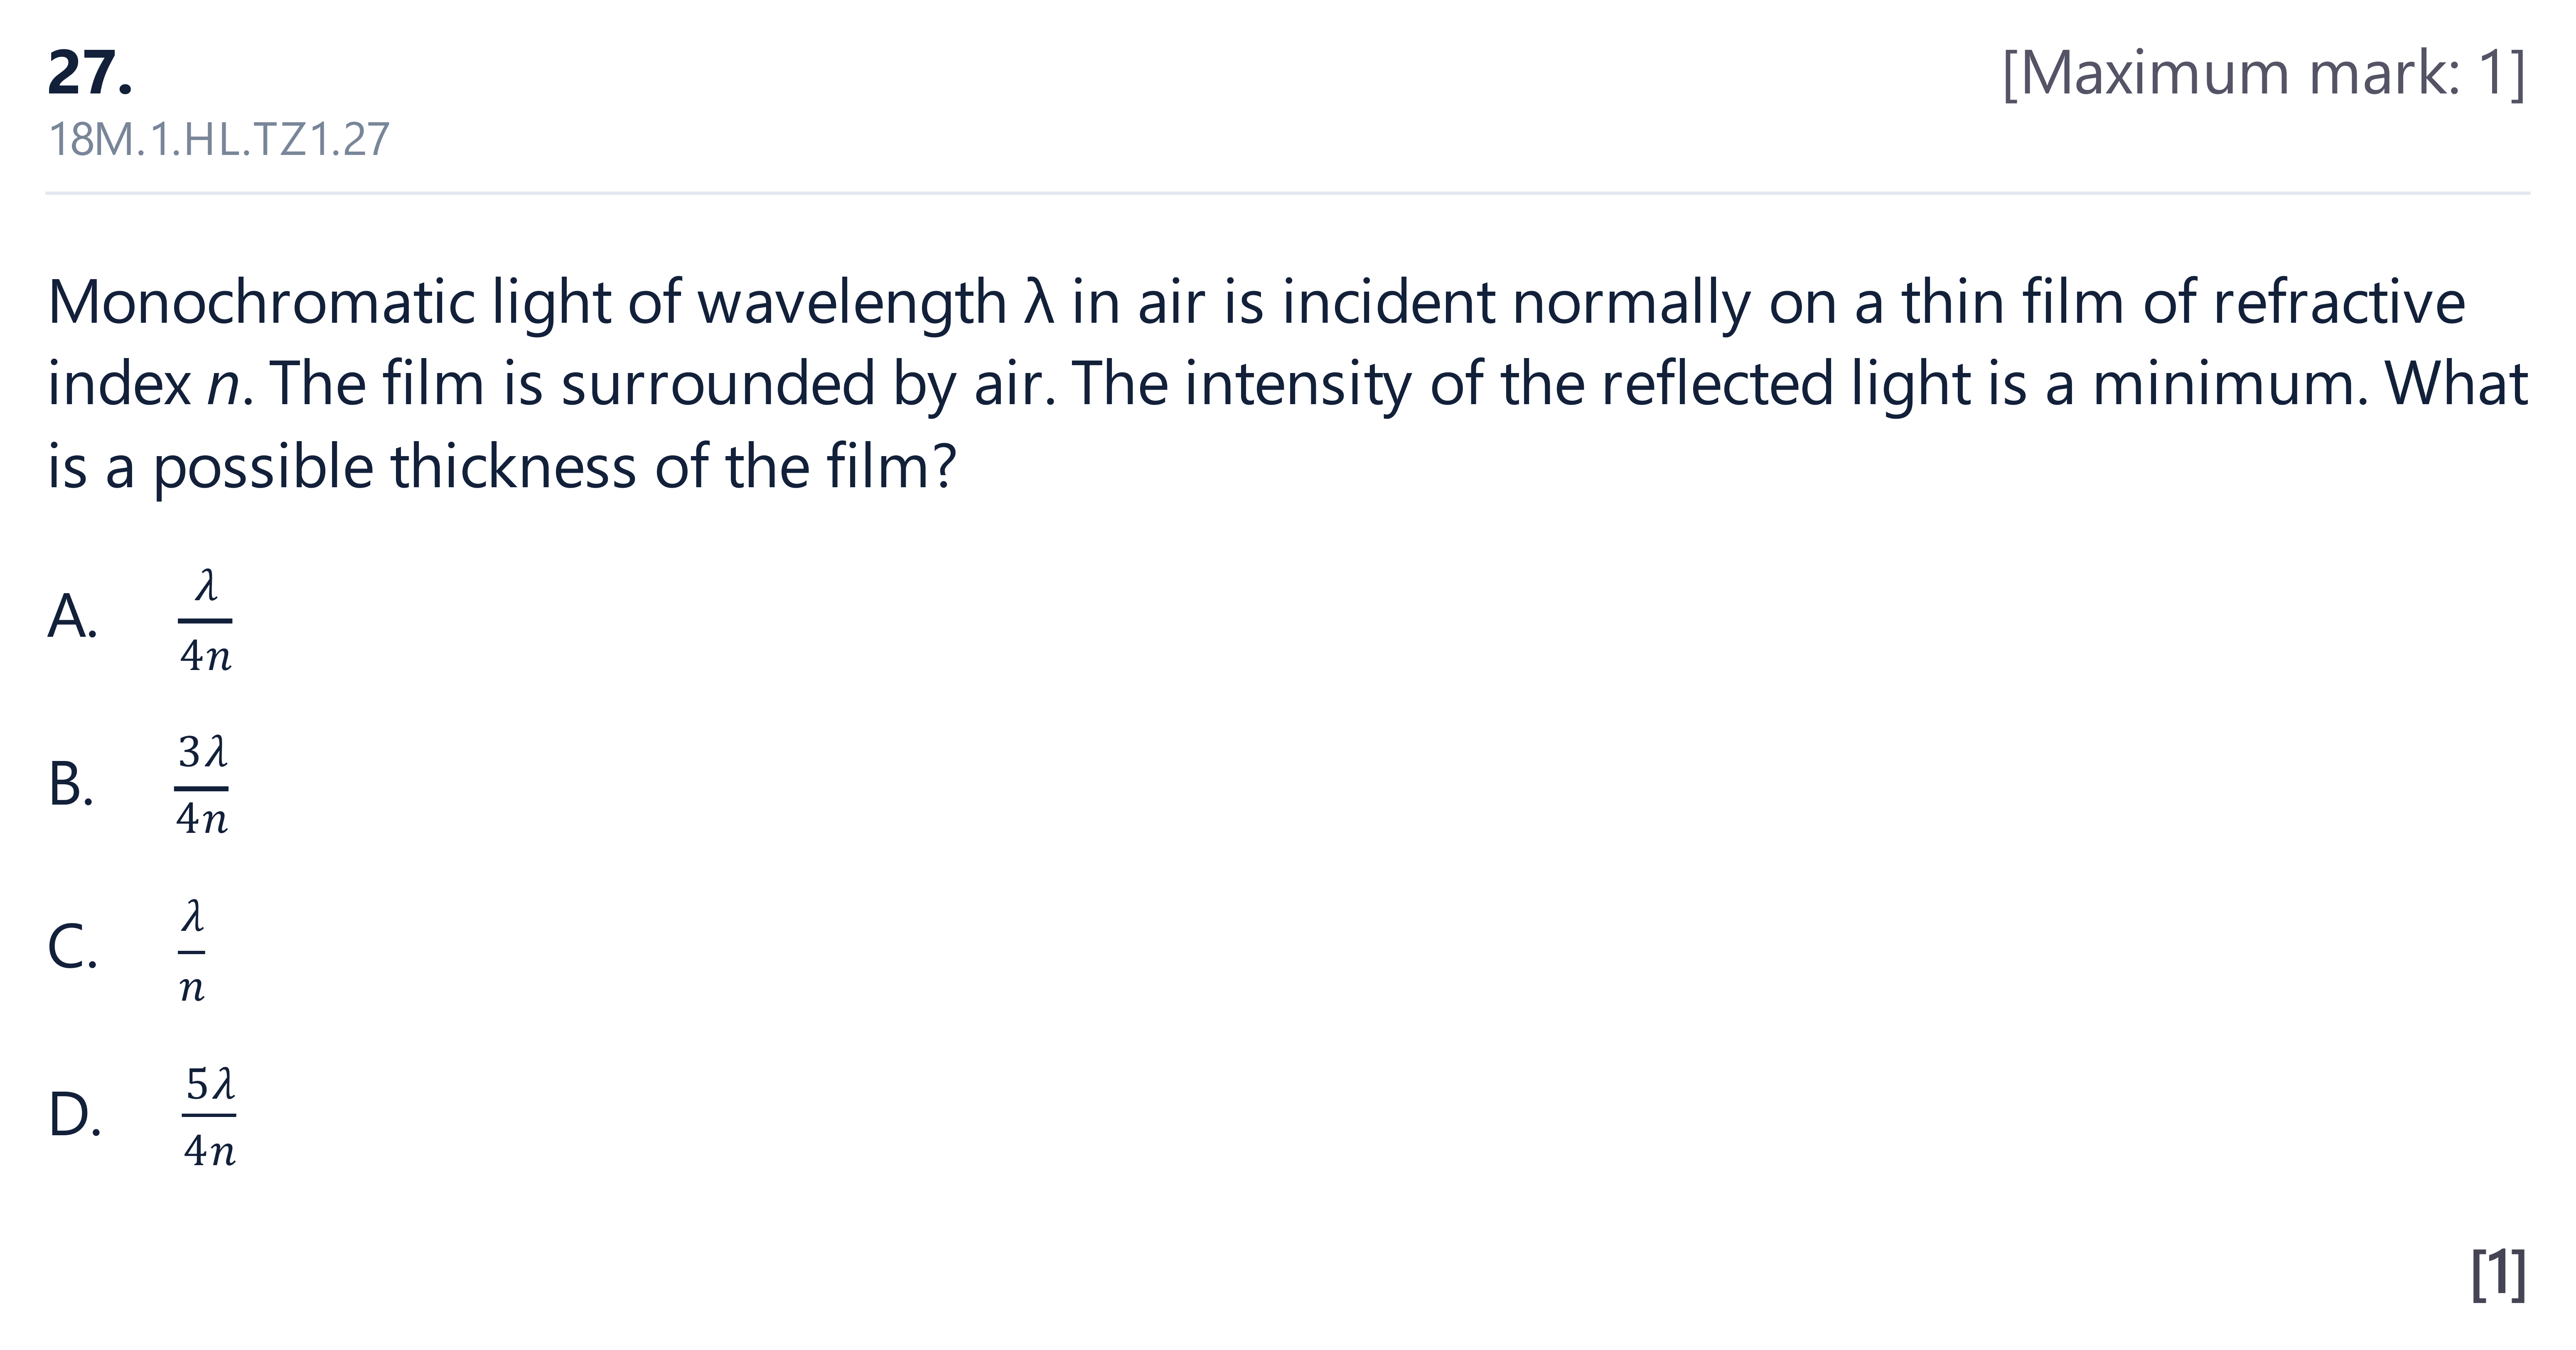2576x1350 pixels.
Task: Click the 3λ/4n fraction answer
Action: click(202, 785)
